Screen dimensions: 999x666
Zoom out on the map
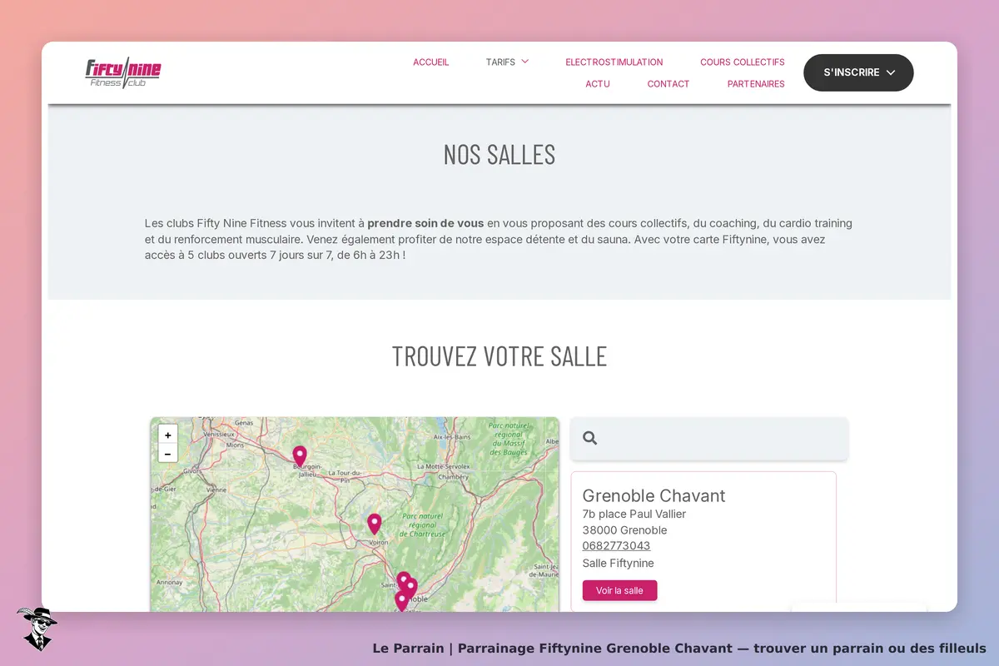(168, 454)
